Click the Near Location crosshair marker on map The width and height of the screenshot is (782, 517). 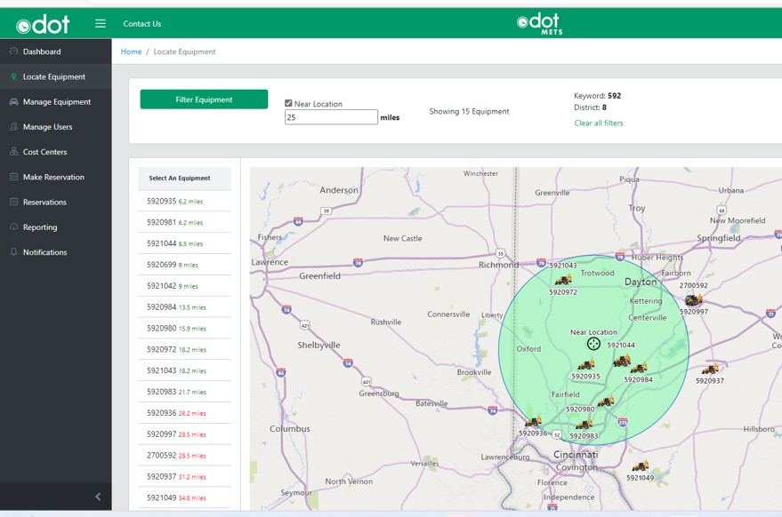(593, 344)
